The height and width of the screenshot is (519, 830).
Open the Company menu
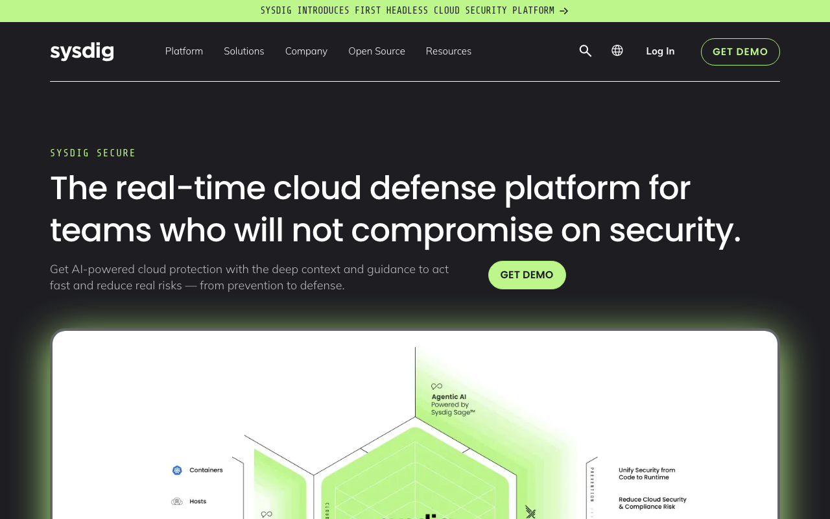pyautogui.click(x=306, y=51)
